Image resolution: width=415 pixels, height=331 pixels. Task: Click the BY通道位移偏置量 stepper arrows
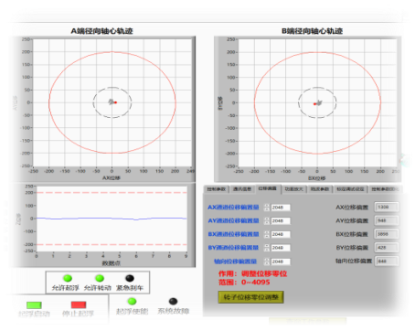pyautogui.click(x=267, y=248)
